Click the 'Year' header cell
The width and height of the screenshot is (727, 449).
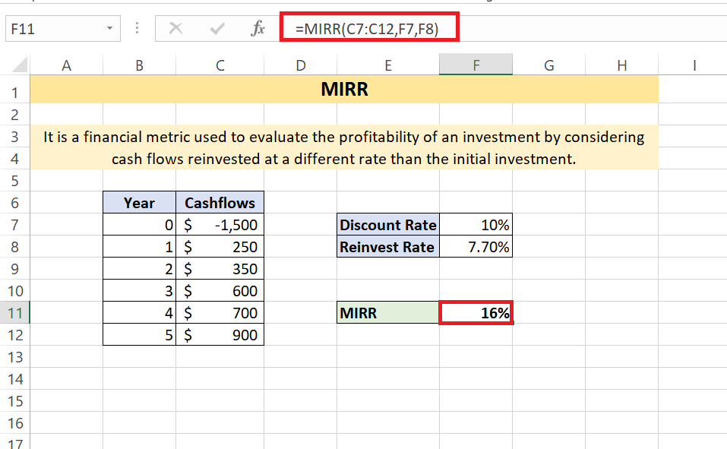tap(139, 203)
